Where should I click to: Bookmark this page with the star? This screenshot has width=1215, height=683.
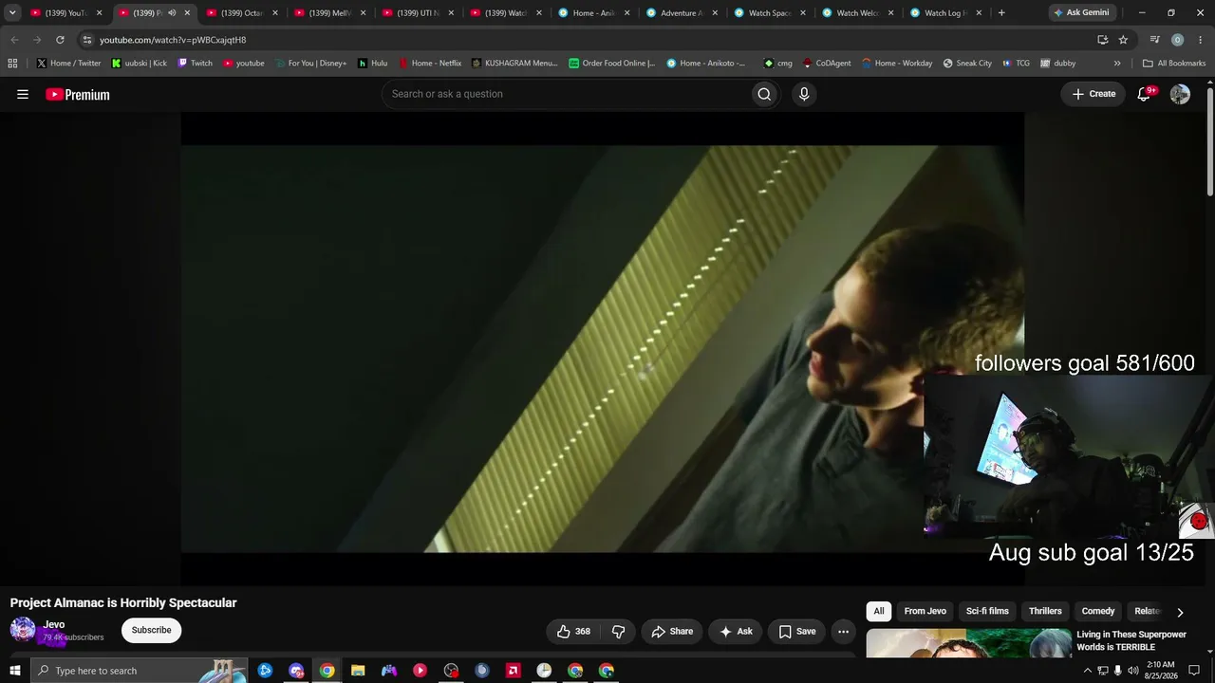pos(1123,40)
